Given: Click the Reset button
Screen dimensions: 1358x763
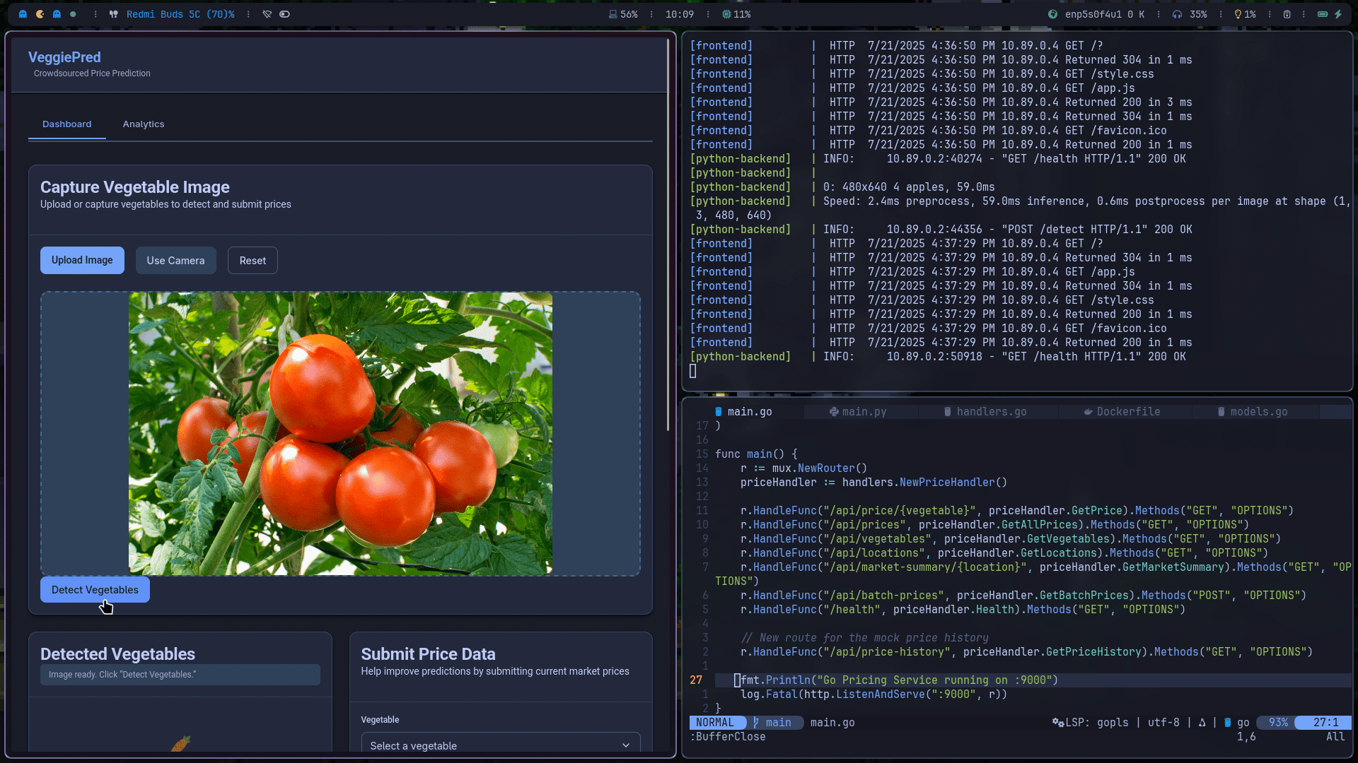Looking at the screenshot, I should point(253,261).
